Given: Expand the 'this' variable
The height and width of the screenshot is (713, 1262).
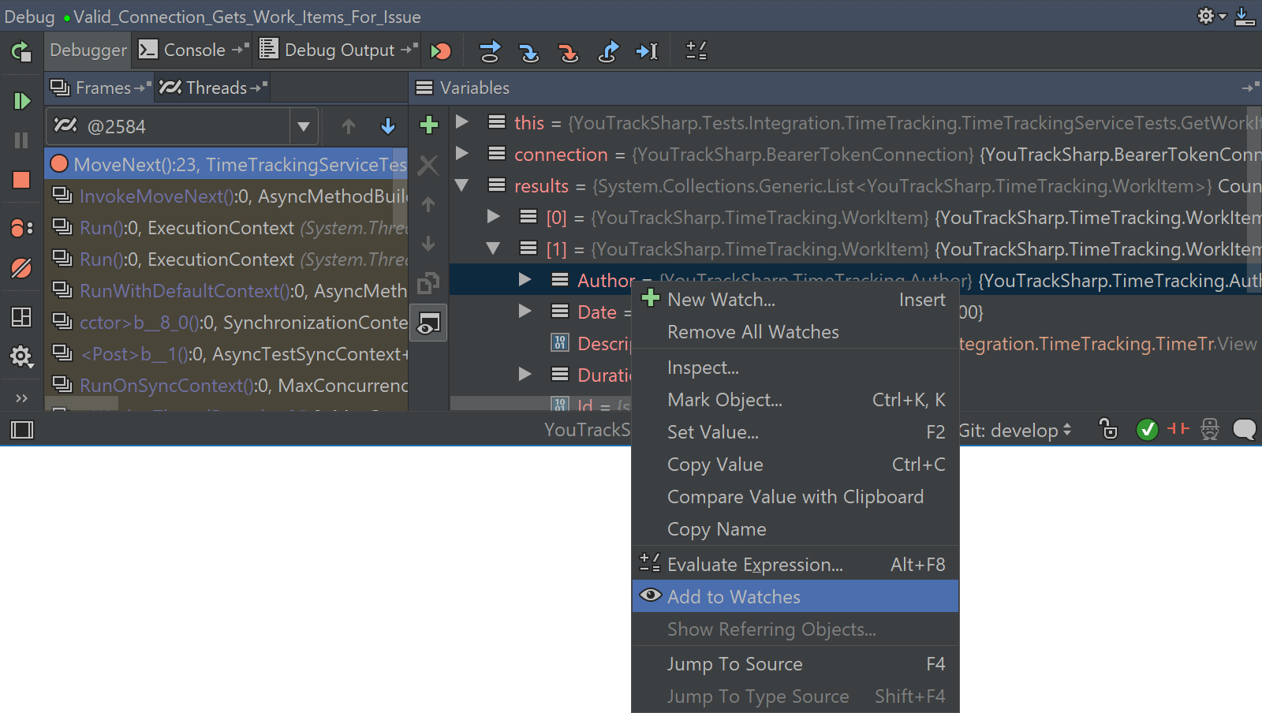Looking at the screenshot, I should pos(462,121).
